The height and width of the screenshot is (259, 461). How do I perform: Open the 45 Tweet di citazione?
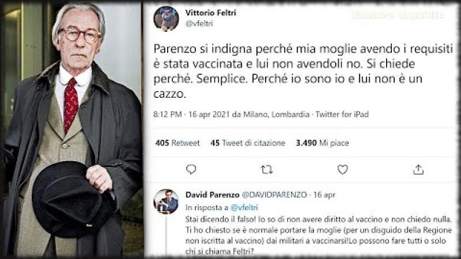click(x=248, y=143)
